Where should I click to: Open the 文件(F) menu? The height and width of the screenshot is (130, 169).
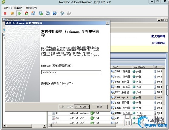click(8, 8)
